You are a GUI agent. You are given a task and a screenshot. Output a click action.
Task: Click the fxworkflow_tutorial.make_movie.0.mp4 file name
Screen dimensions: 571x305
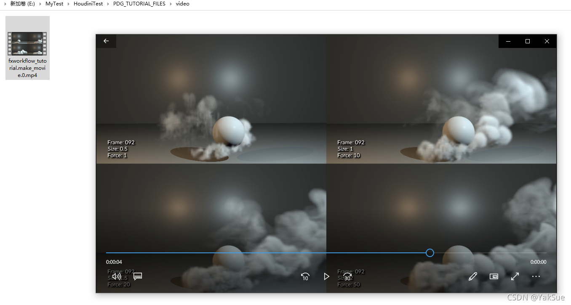[27, 68]
